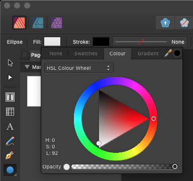
Task: Switch to the Publisher persona icon
Action: [x=19, y=23]
